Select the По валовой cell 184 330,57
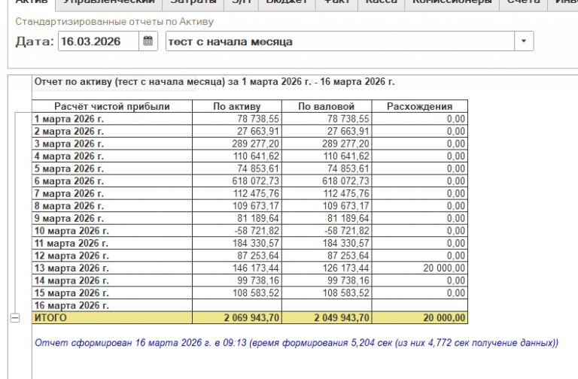This screenshot has width=578, height=379. (x=327, y=244)
